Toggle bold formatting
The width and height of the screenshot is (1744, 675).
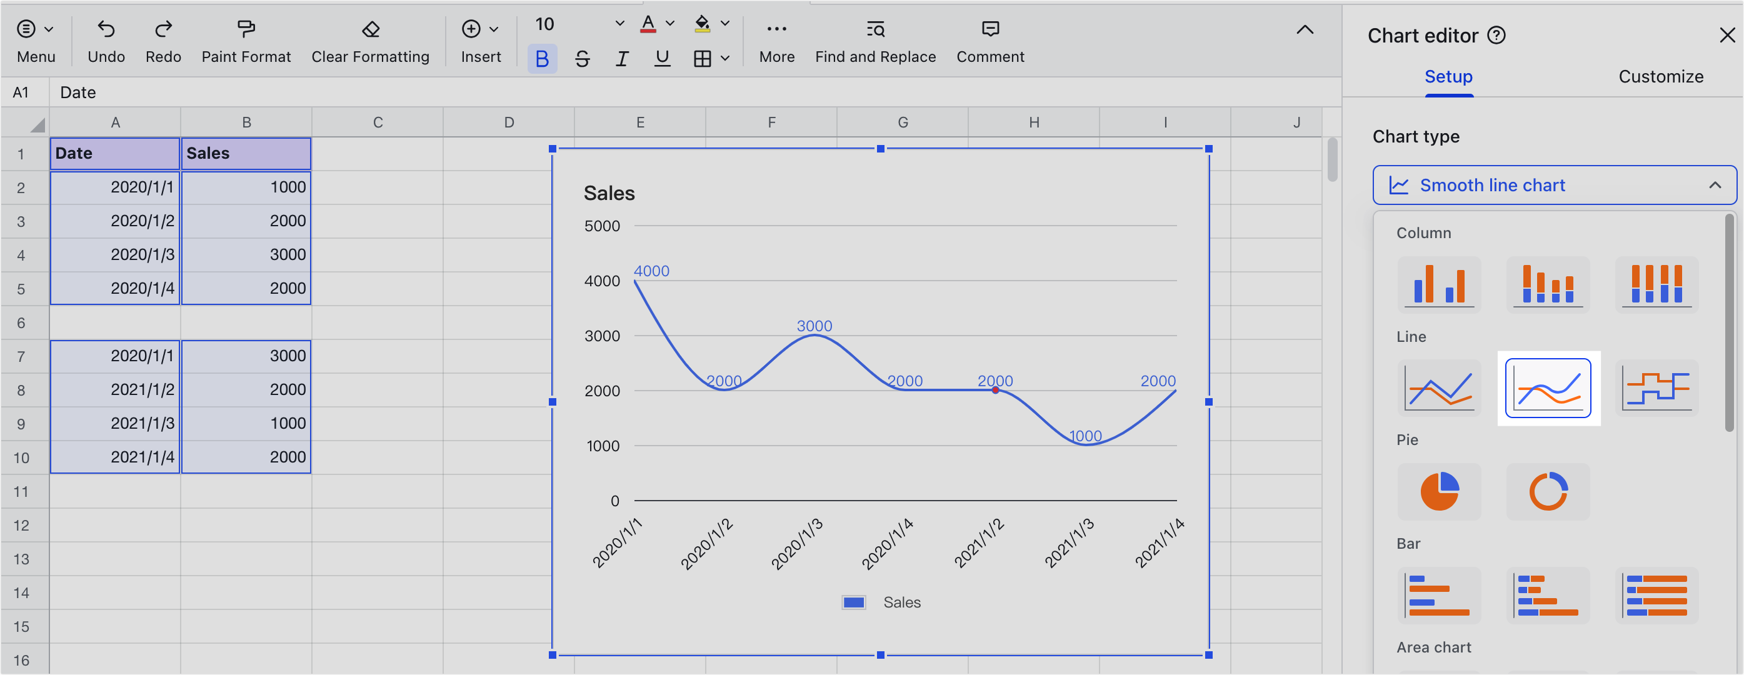coord(541,59)
